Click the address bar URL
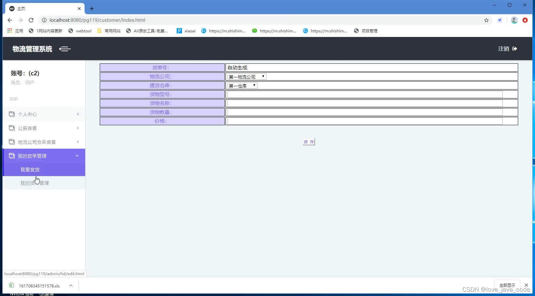Viewport: 535px width, 296px height. coord(97,20)
